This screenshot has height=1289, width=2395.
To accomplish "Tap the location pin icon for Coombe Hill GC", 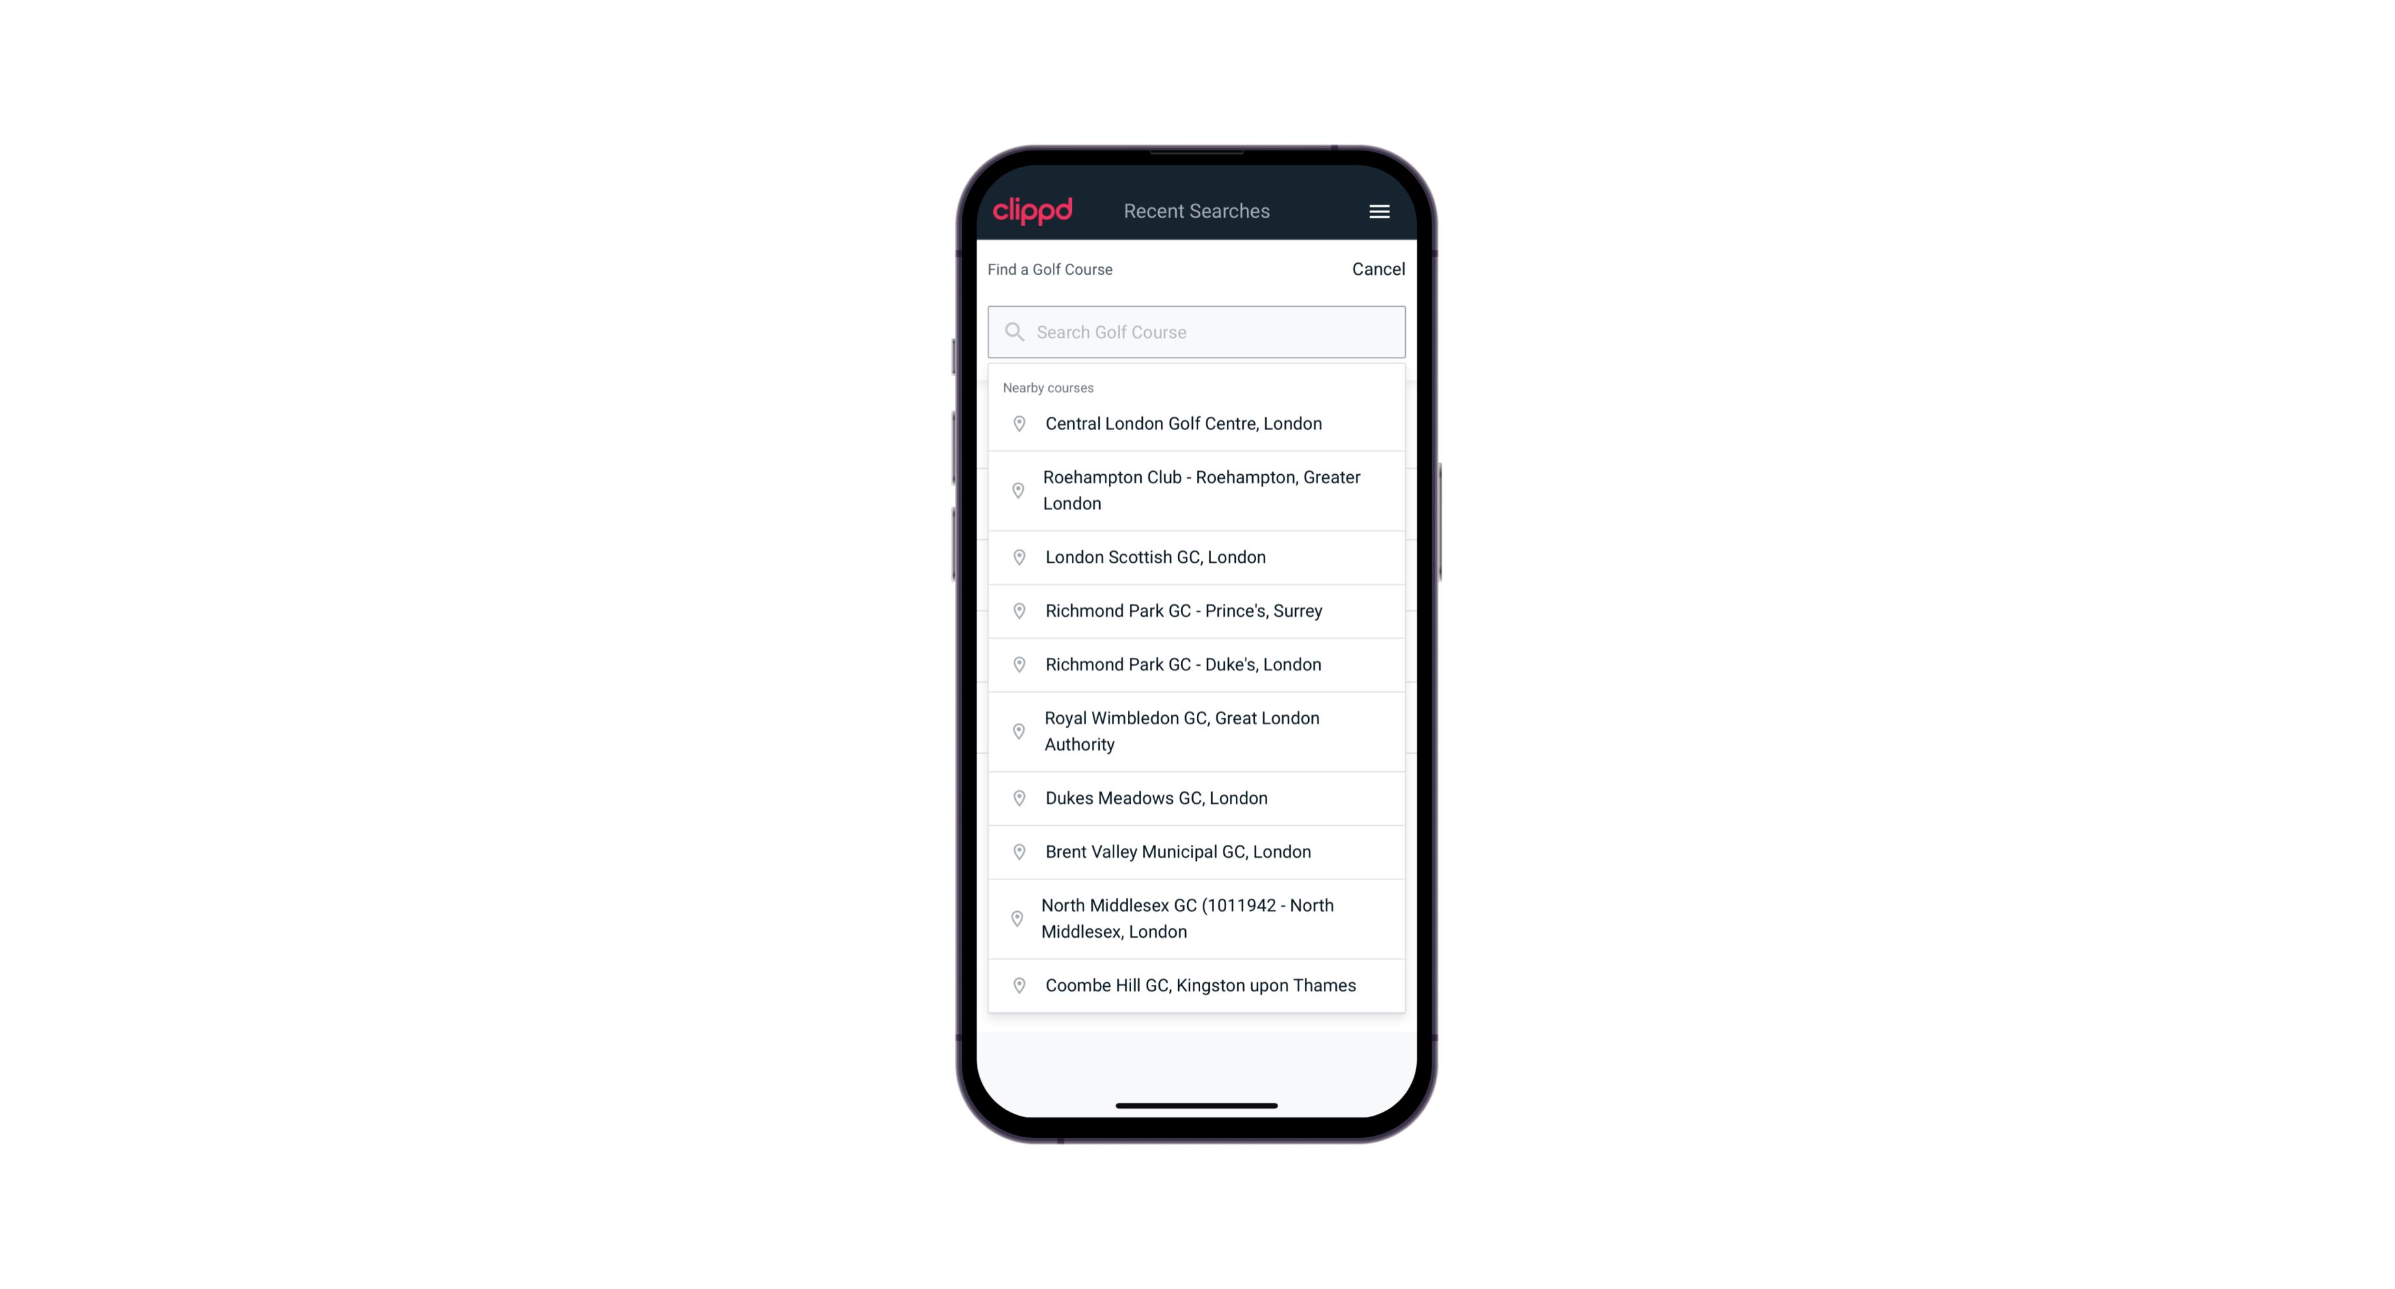I will click(x=1015, y=984).
